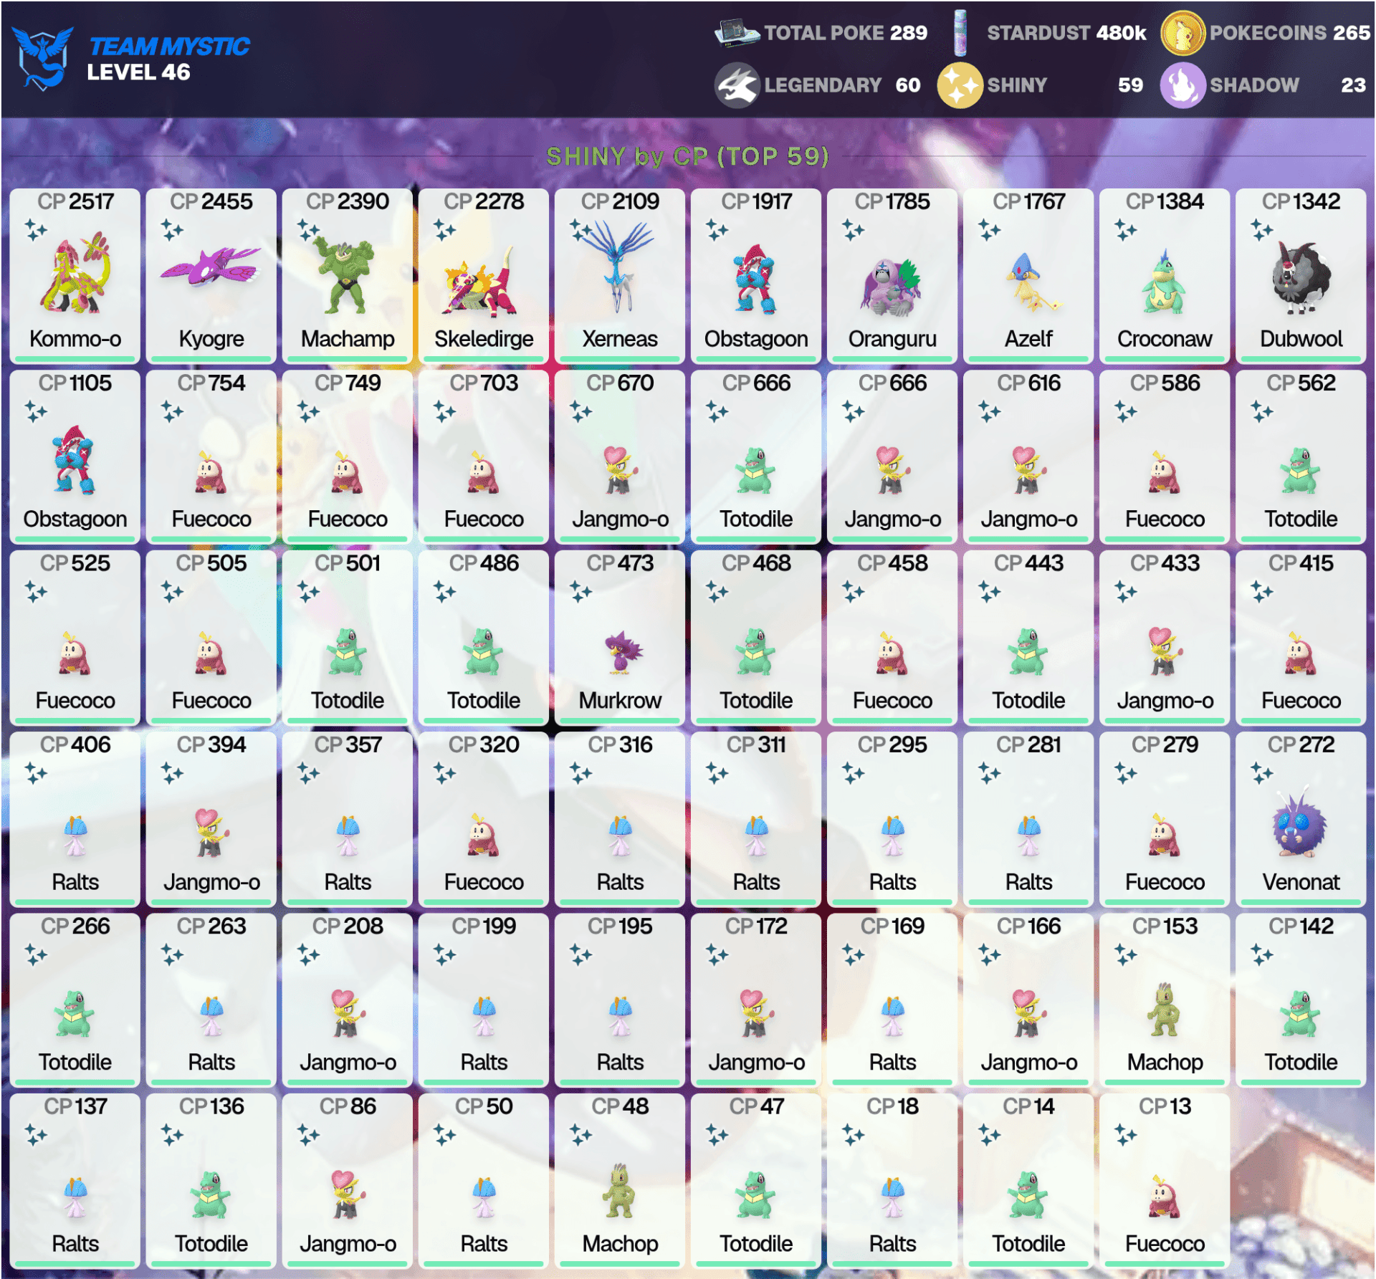The width and height of the screenshot is (1376, 1279).
Task: Click the Pokecoins gold coin icon
Action: coord(1182,33)
